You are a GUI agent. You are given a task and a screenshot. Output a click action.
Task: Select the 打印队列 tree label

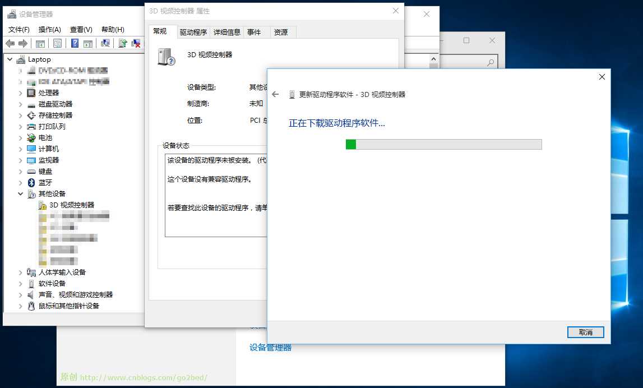[52, 127]
